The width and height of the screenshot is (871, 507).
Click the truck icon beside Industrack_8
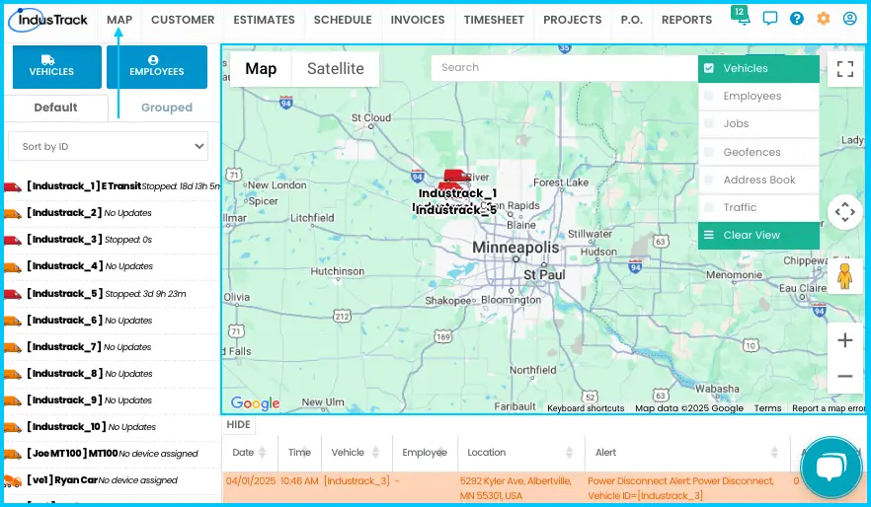(x=13, y=374)
